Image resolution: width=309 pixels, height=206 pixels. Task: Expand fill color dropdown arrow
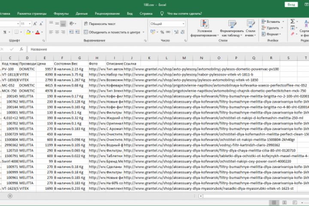click(x=33, y=32)
